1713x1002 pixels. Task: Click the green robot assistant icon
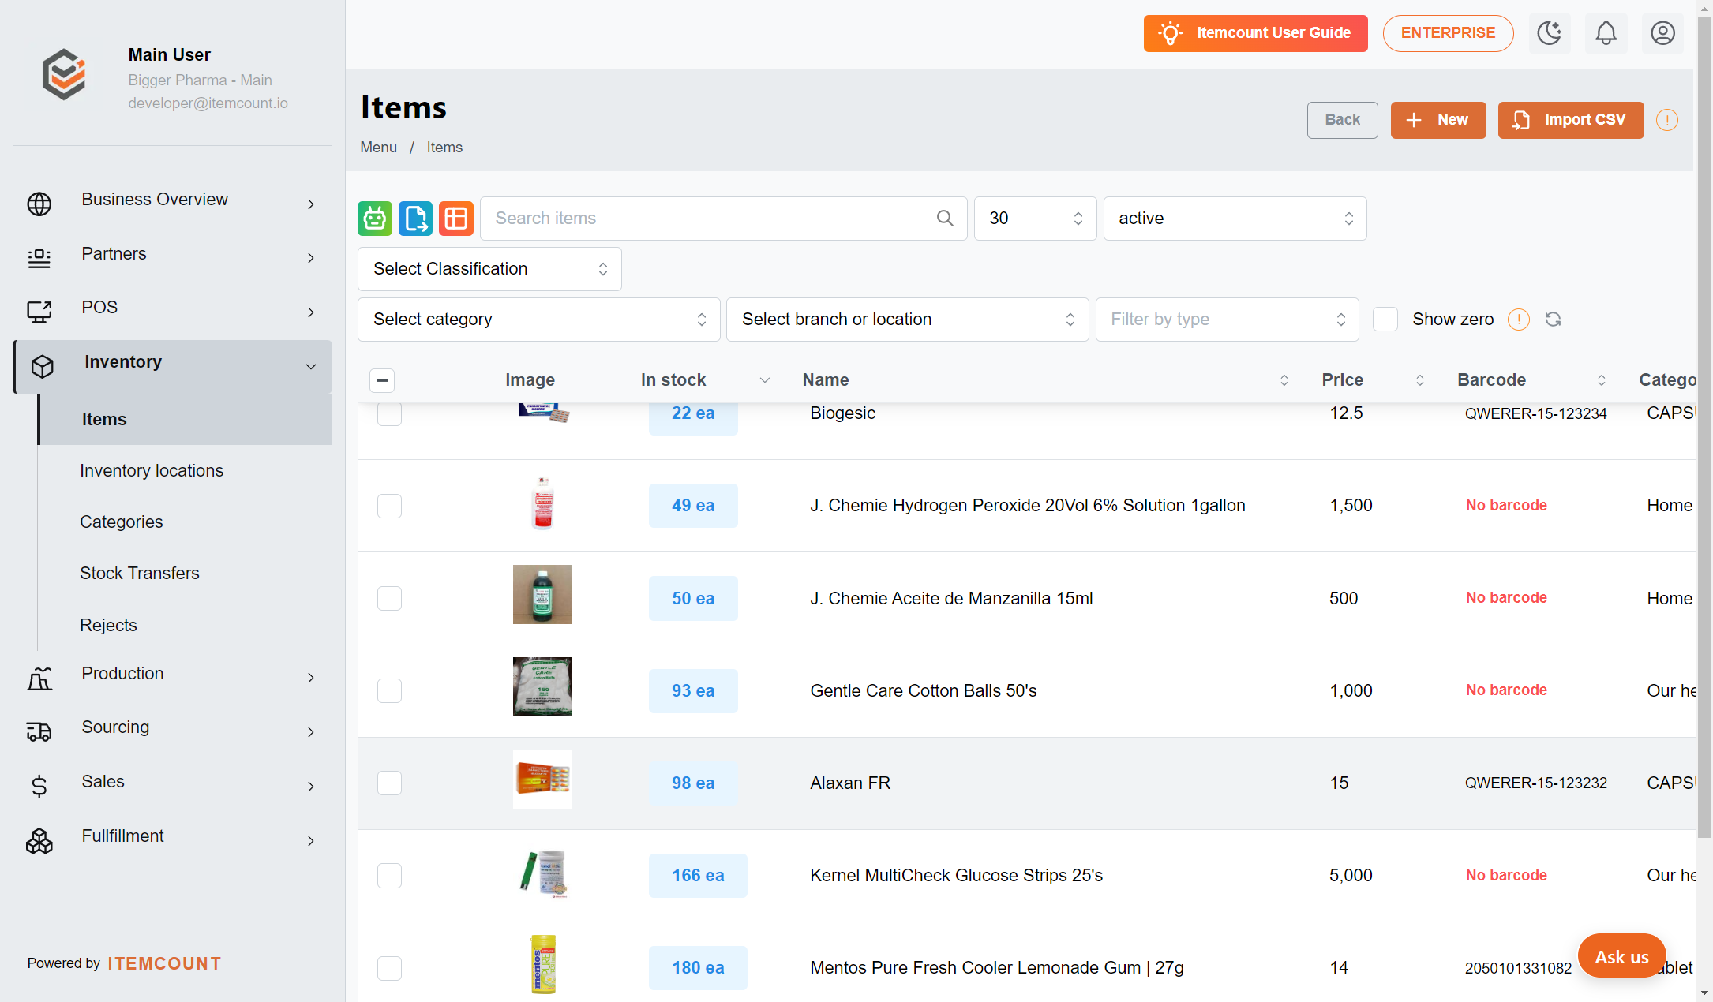click(375, 219)
